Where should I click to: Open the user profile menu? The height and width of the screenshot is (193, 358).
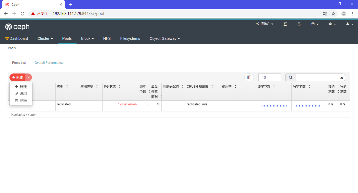[x=350, y=24]
